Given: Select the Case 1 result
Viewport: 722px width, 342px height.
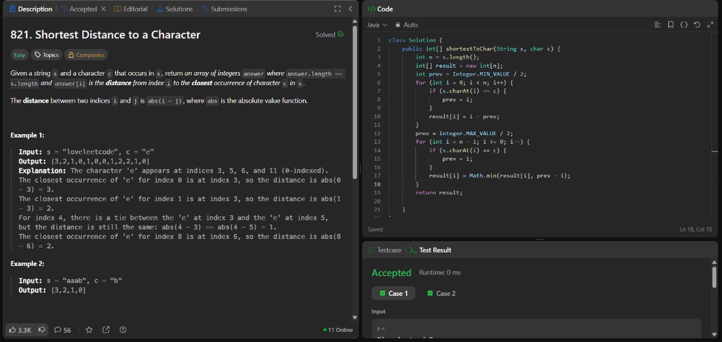Looking at the screenshot, I should click(394, 293).
